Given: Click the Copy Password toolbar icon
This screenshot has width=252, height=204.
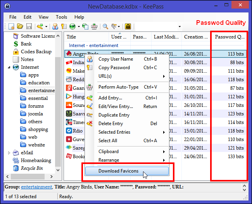Looking at the screenshot, I should [x=64, y=26].
